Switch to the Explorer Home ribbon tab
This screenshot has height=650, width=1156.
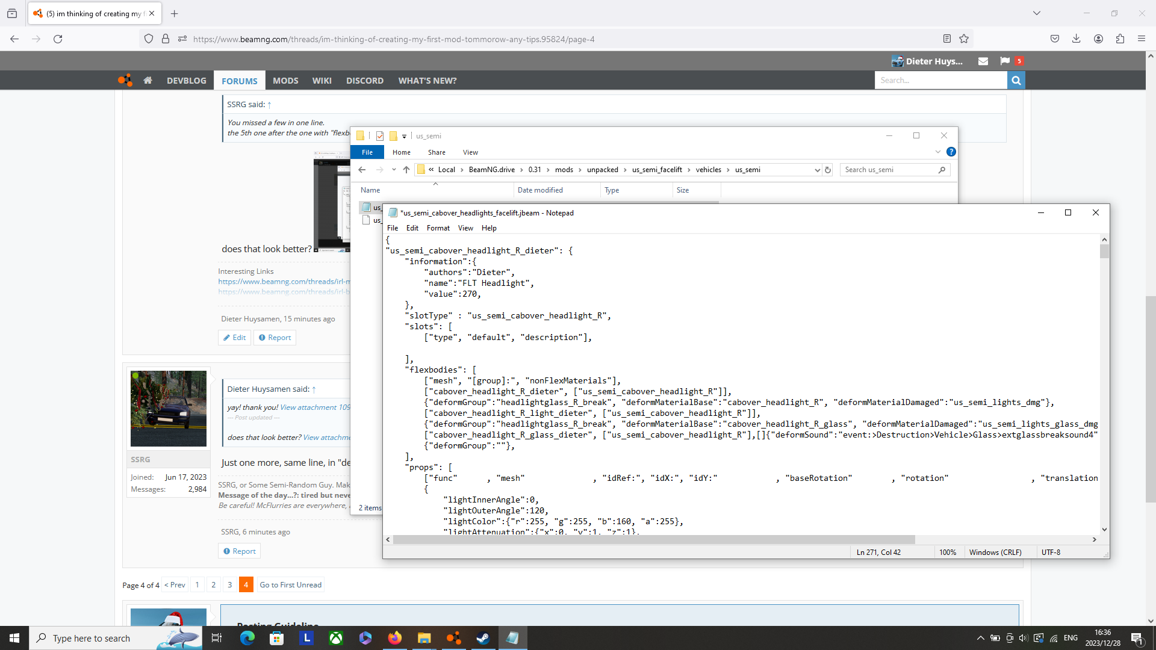(x=402, y=152)
